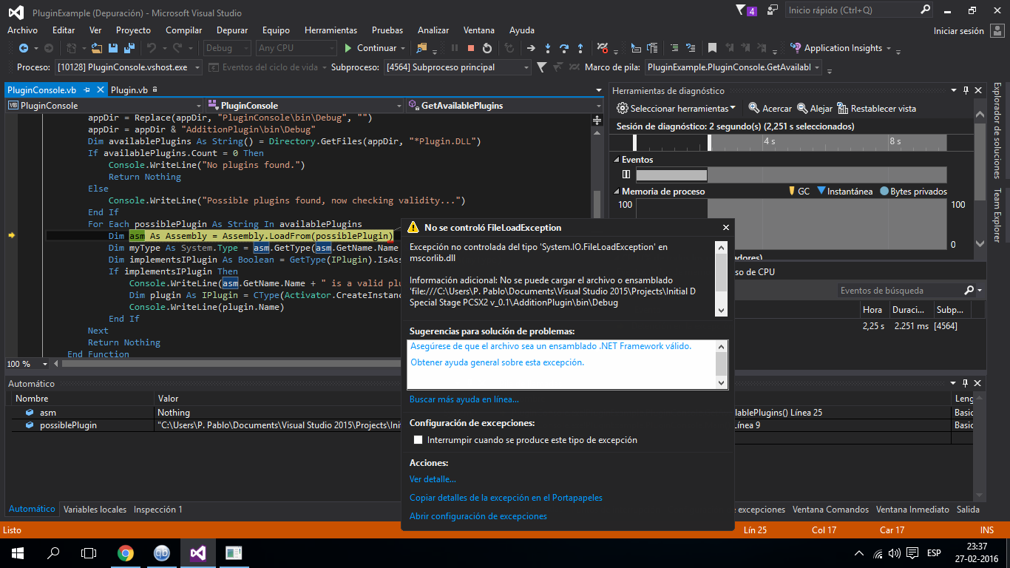
Task: Click the Restart debugging icon
Action: 487,48
